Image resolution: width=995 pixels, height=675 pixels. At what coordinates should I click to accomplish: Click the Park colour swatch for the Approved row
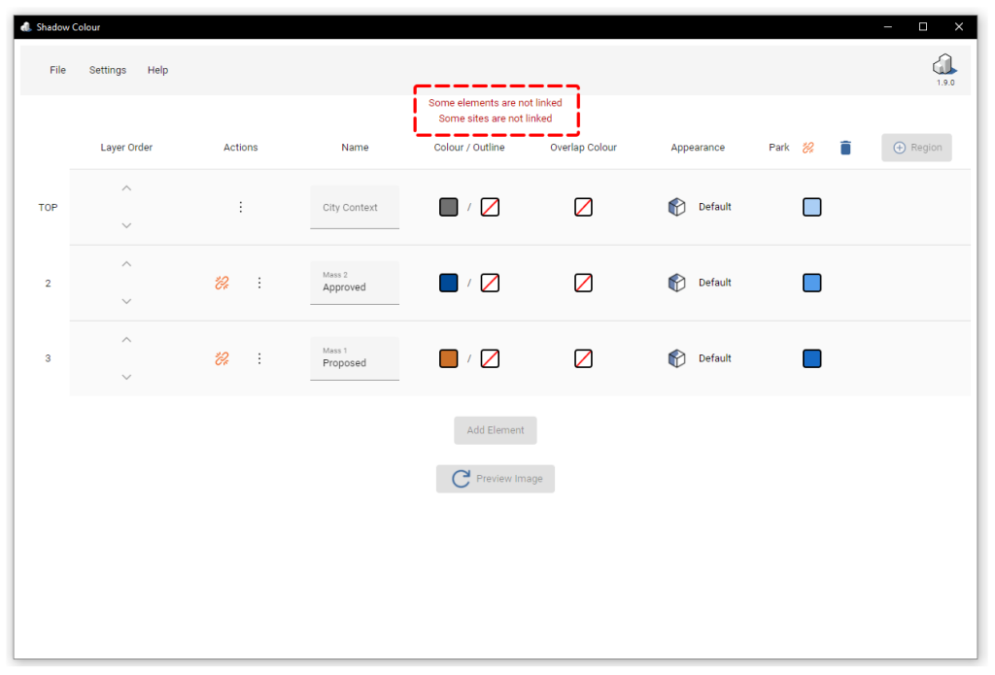pos(811,282)
